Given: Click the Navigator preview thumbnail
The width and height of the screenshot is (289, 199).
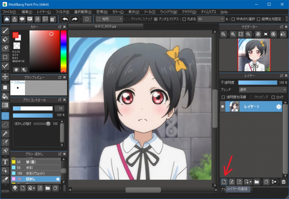Looking at the screenshot, I should tap(254, 55).
